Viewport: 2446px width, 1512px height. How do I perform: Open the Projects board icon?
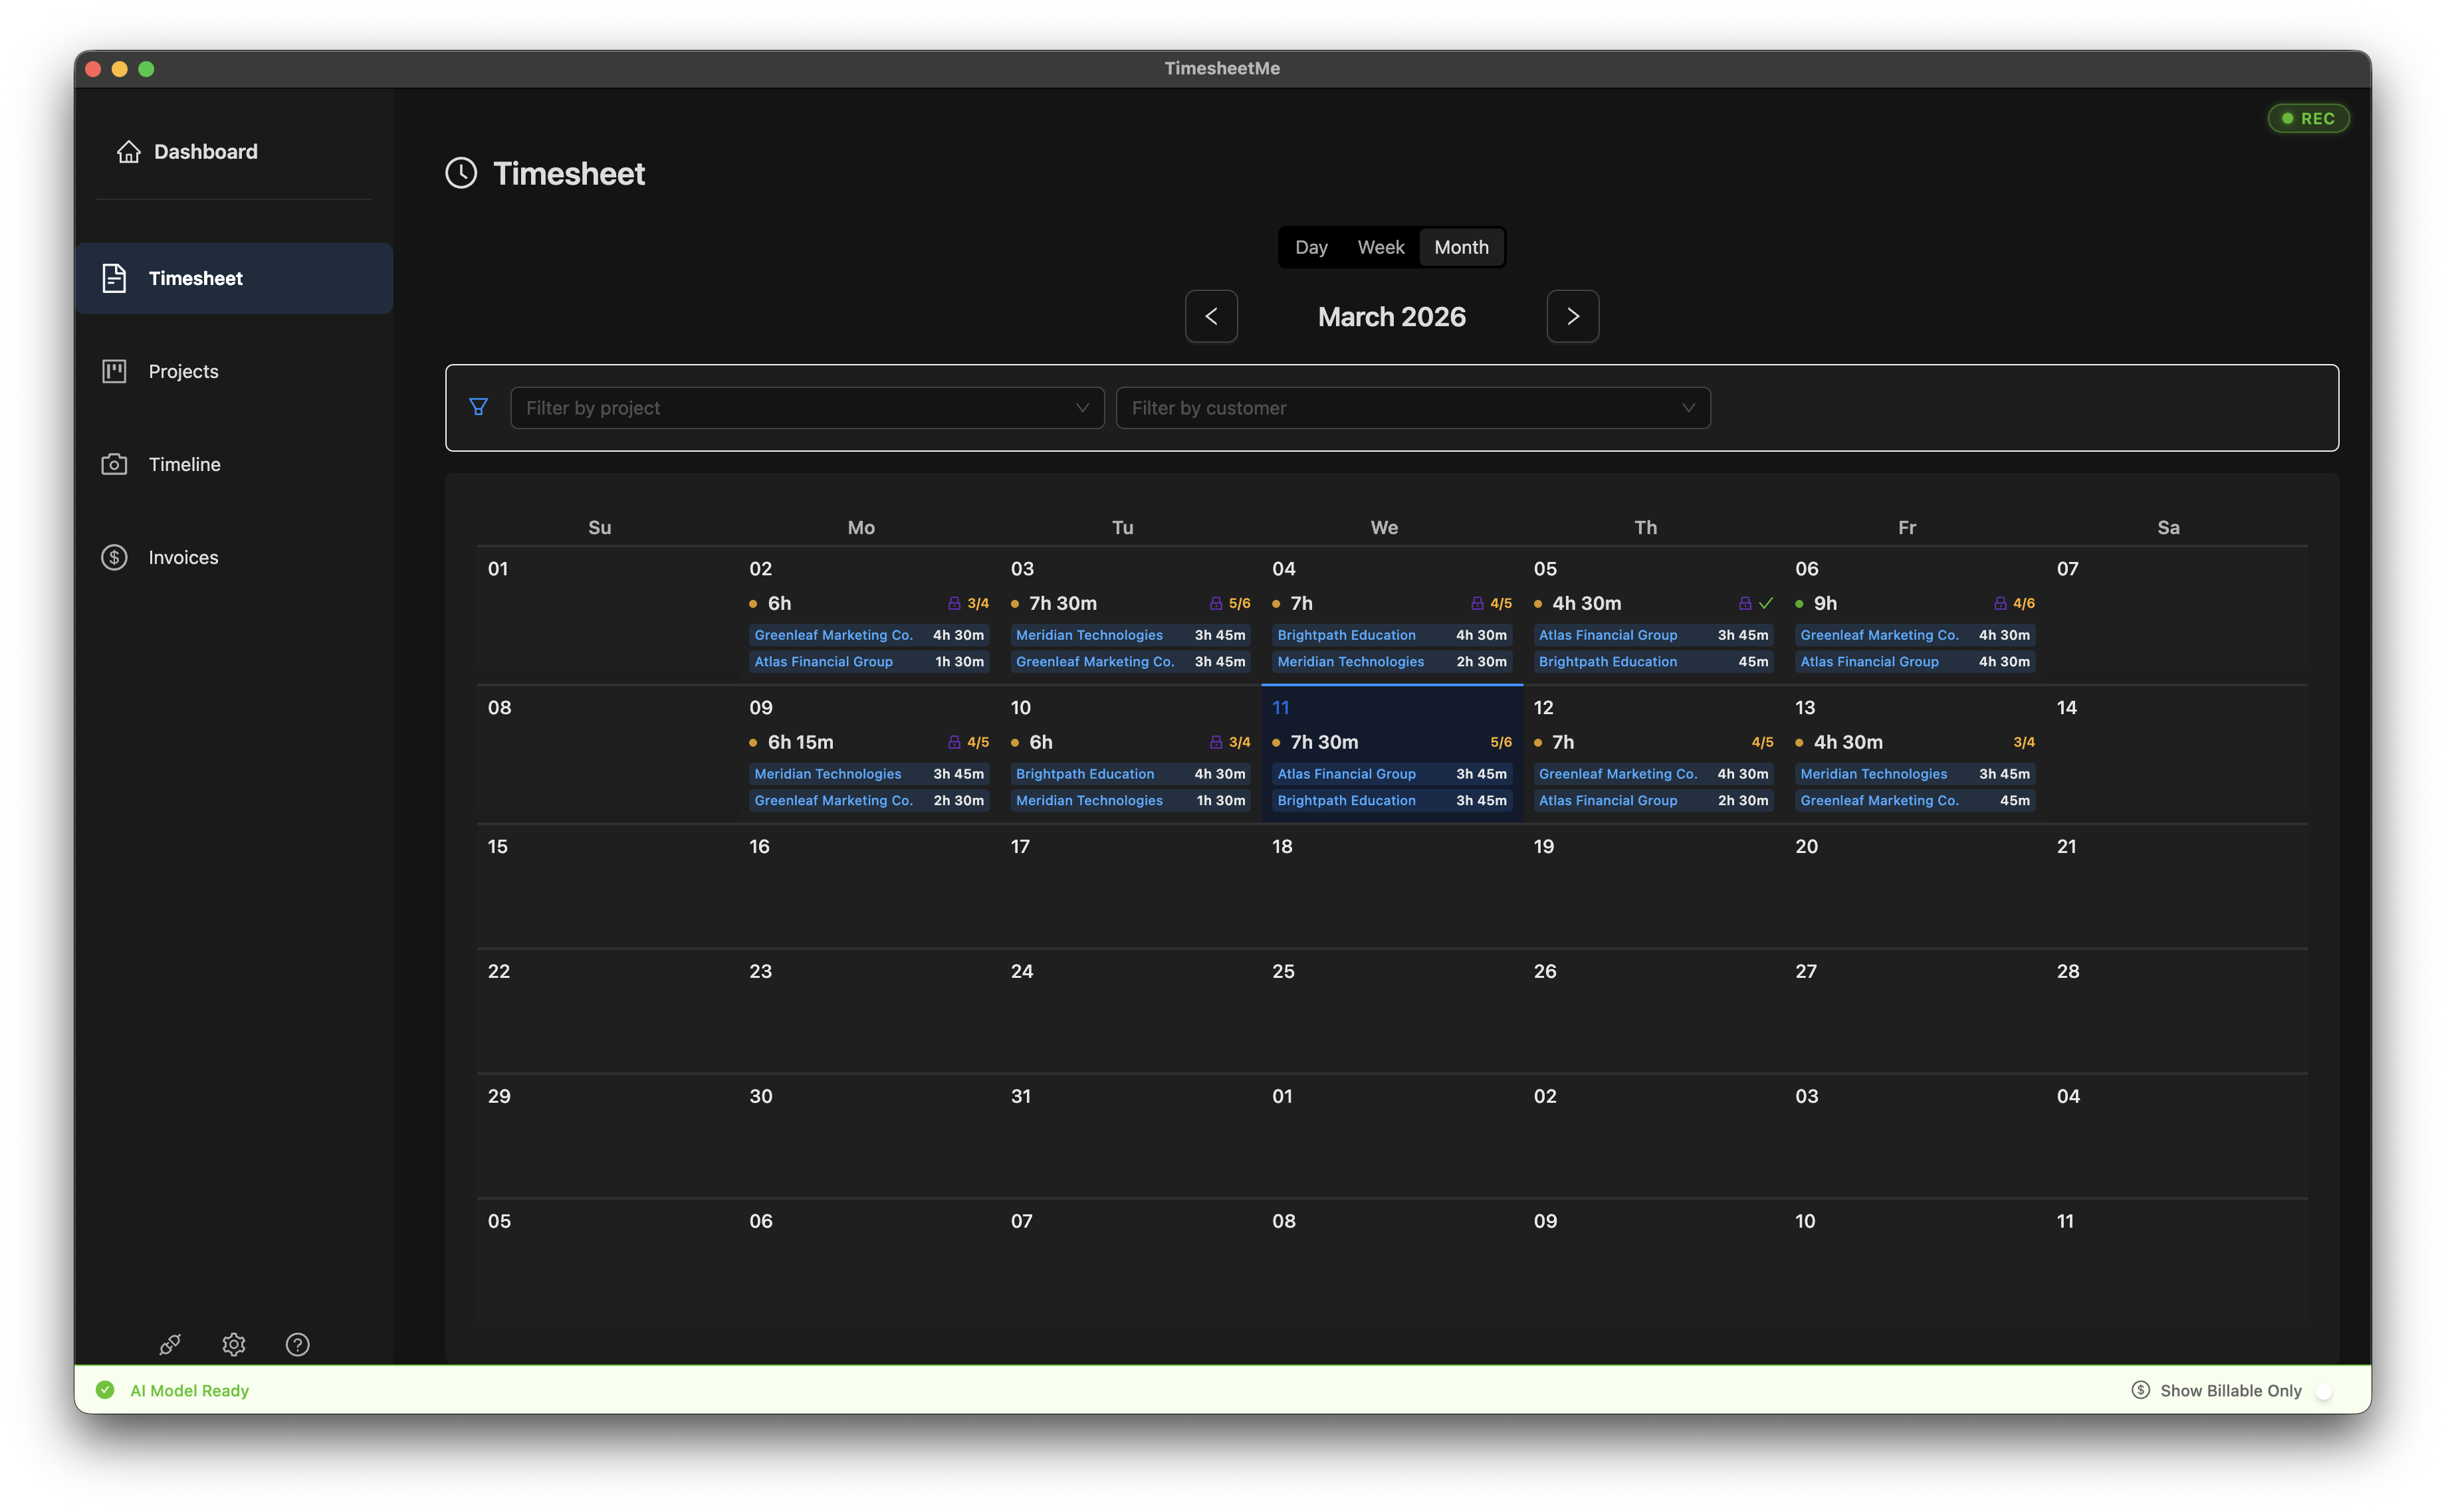pos(114,371)
